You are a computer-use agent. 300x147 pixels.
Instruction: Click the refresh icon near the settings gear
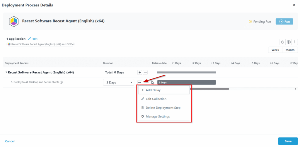coord(282,42)
